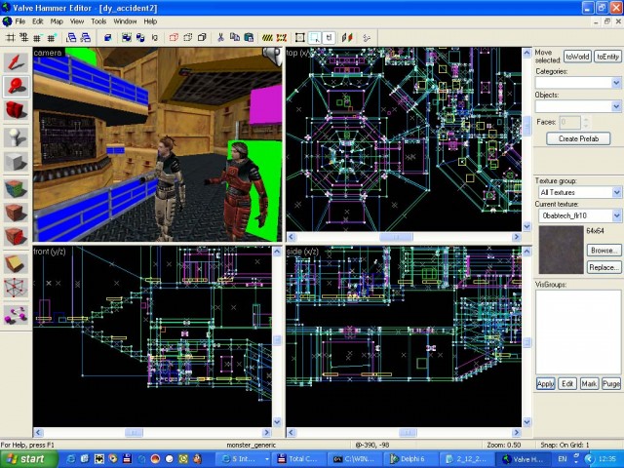The height and width of the screenshot is (468, 624).
Task: Click the toEntity button
Action: point(607,57)
